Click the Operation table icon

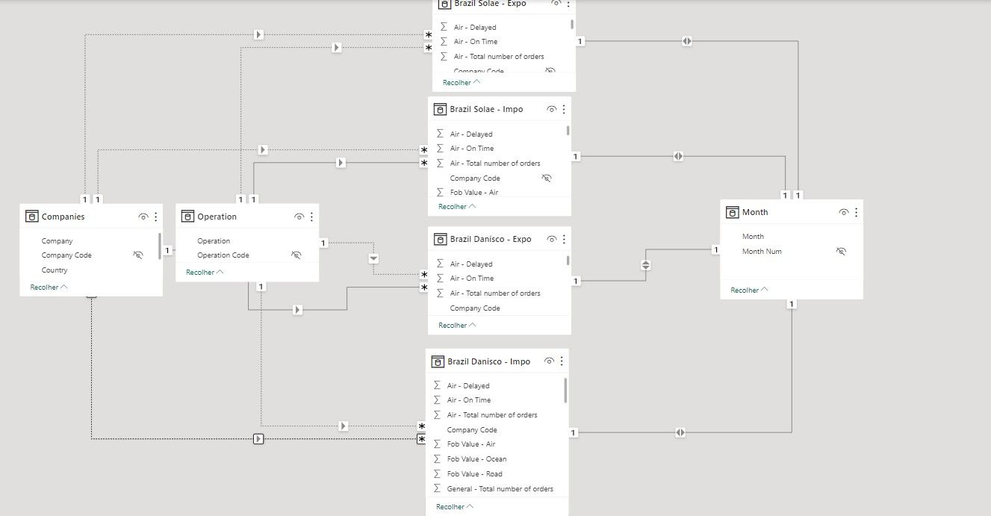coord(187,217)
